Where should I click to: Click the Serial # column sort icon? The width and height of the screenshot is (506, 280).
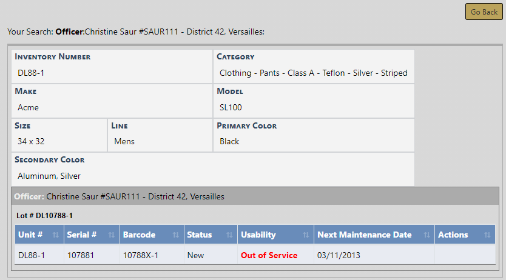[112, 235]
